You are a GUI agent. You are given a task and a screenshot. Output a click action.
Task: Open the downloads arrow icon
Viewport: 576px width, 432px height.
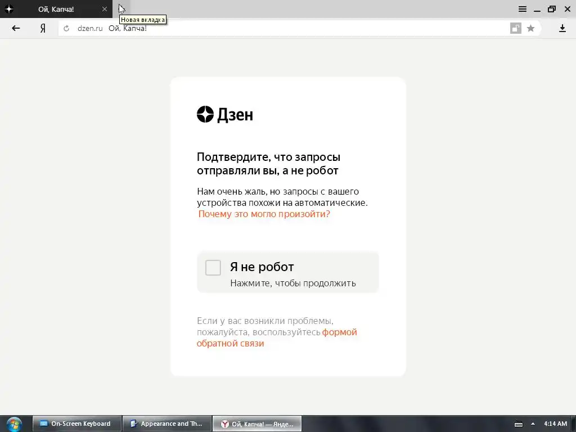tap(562, 28)
